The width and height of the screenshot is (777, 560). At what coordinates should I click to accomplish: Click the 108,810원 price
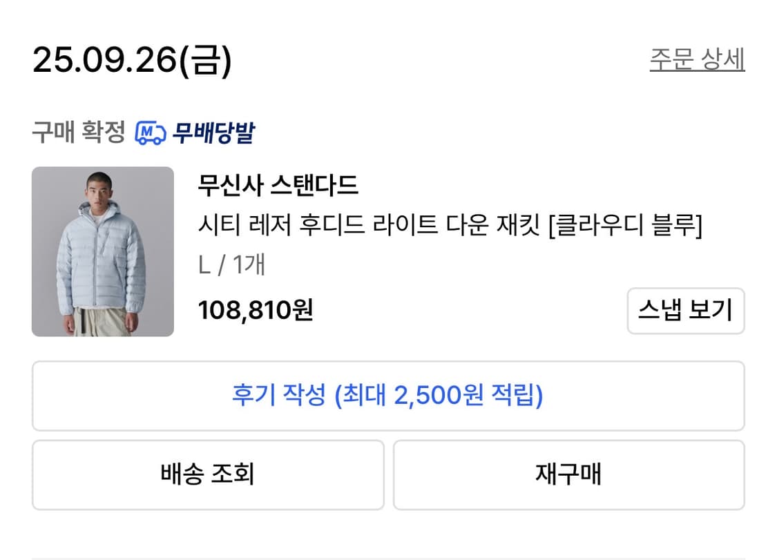coord(256,310)
